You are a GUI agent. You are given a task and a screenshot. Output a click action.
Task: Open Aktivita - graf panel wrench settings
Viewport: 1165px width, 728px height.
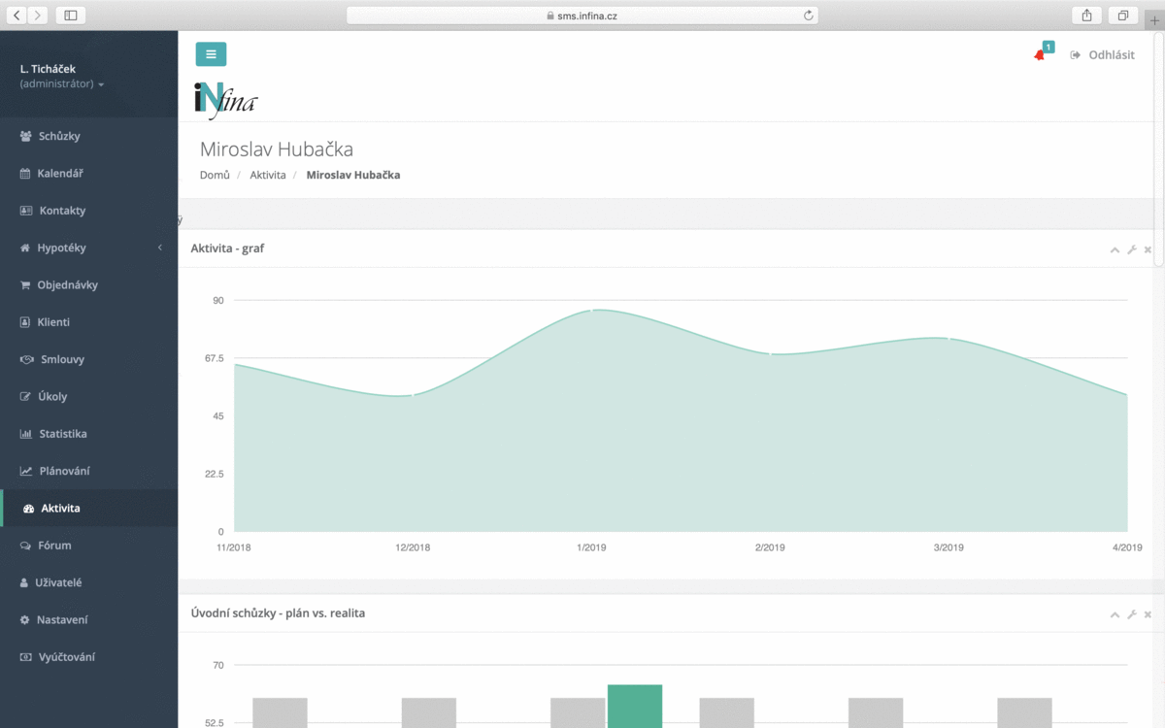click(x=1131, y=249)
